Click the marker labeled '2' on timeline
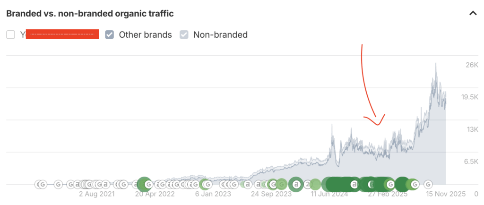 pyautogui.click(x=308, y=184)
